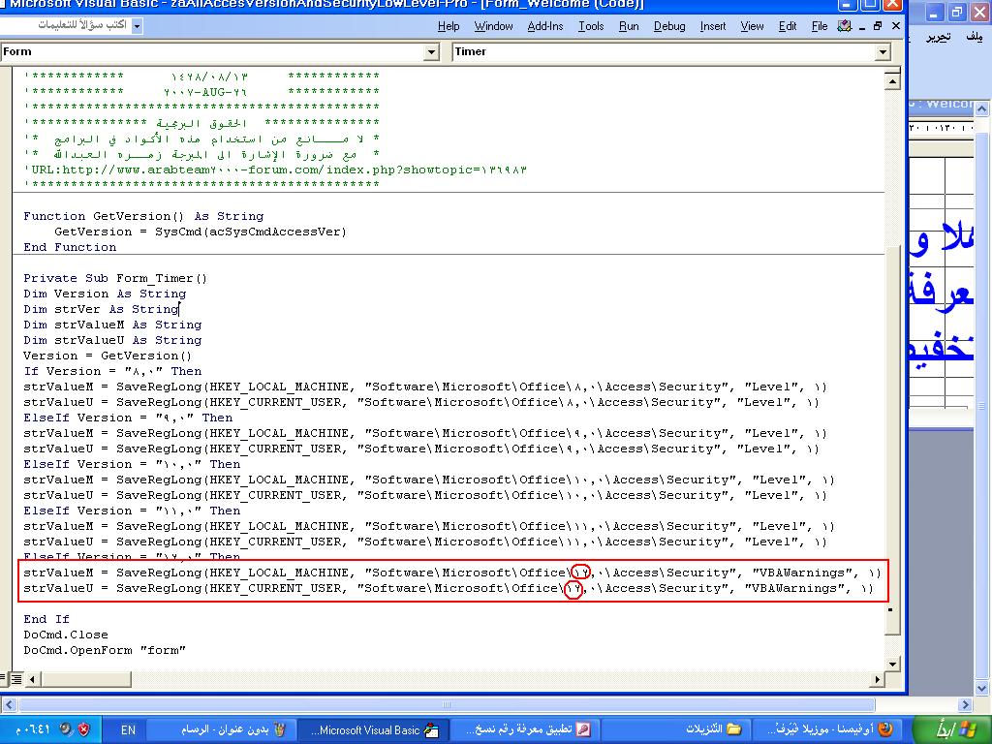Open the Run menu
The width and height of the screenshot is (992, 744).
(x=629, y=26)
